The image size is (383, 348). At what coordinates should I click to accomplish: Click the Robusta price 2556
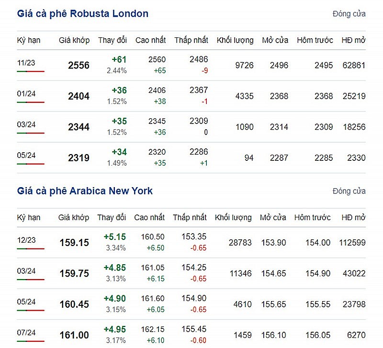pyautogui.click(x=79, y=66)
